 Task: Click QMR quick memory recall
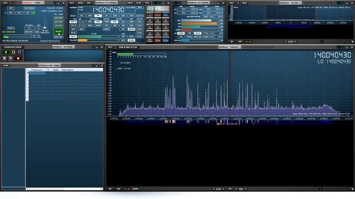pos(82,29)
